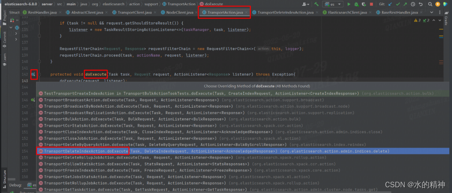This screenshot has width=452, height=193.
Task: Switch to TransportDeleteIndexAction.java tab
Action: tap(285, 13)
